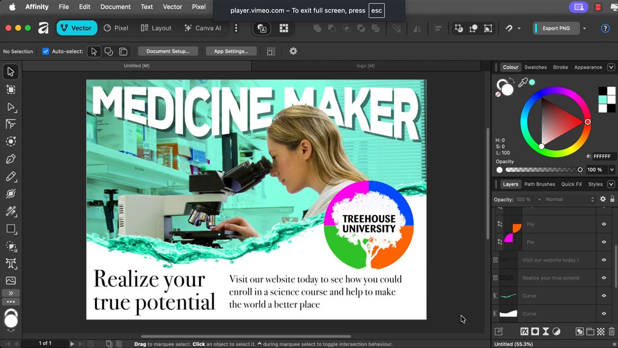Activate the Place Image tool
The image size is (618, 348).
tap(10, 280)
